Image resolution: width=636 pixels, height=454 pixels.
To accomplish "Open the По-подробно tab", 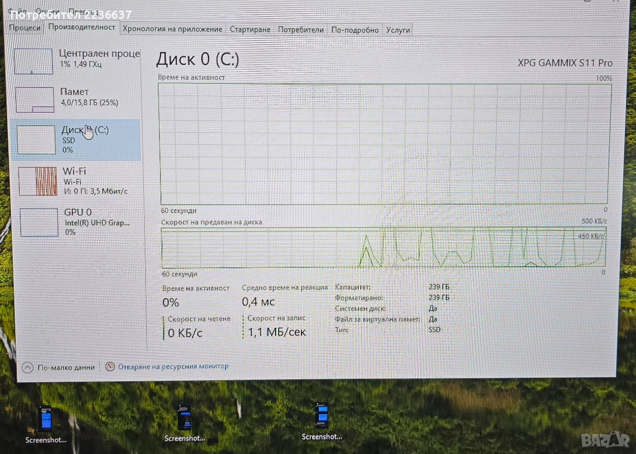I will 355,30.
